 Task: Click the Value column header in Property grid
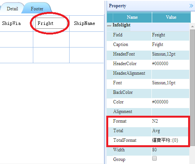(171, 17)
